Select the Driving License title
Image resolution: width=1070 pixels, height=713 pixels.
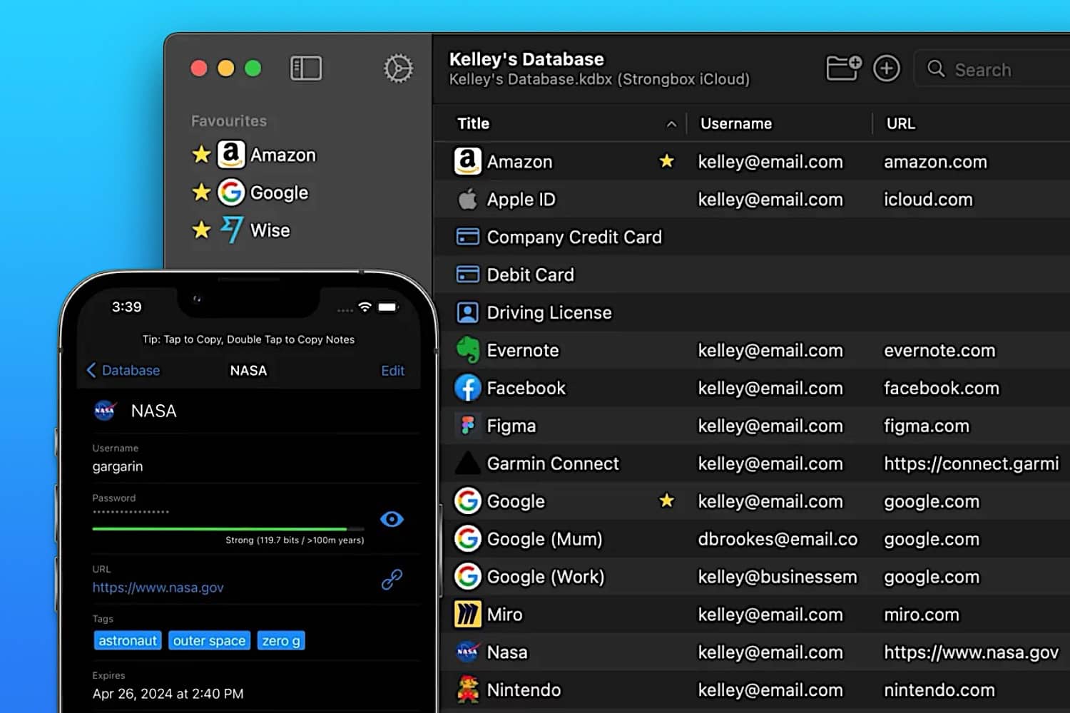click(549, 312)
